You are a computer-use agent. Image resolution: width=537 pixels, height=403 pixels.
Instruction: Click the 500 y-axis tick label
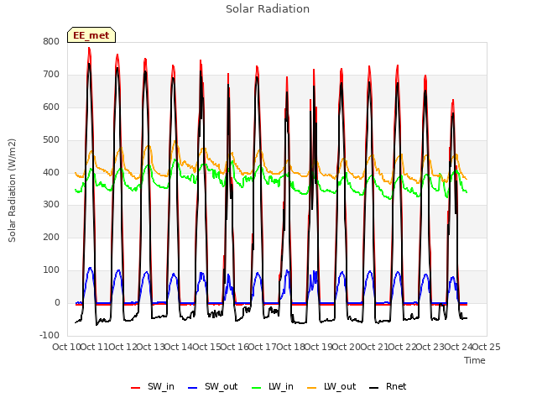click(x=51, y=140)
